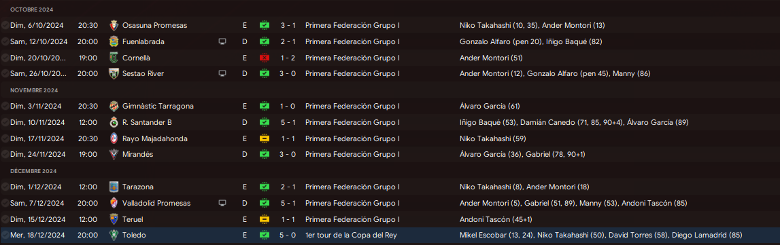Open the Primera Federación Grupo I link on Fuenlabrada row
Image resolution: width=780 pixels, height=245 pixels.
pos(353,41)
